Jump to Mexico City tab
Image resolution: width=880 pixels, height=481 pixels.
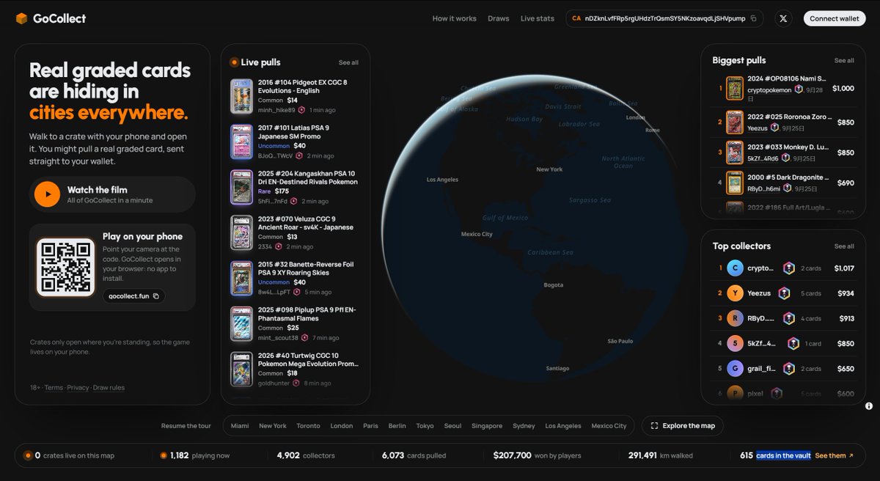tap(609, 426)
